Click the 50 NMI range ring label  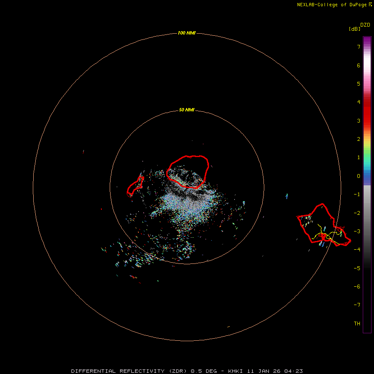187,110
